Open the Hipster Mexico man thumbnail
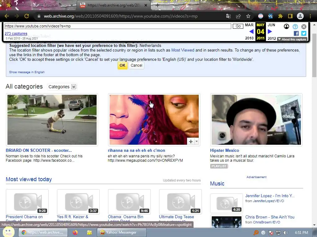The image size is (317, 237). pos(256,120)
